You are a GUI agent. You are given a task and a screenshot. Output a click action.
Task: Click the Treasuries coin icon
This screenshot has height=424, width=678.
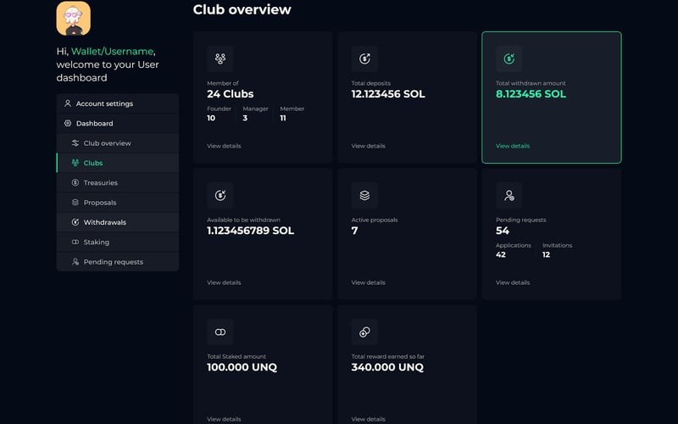[75, 182]
